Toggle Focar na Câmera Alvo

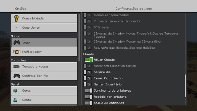pyautogui.click(x=87, y=42)
